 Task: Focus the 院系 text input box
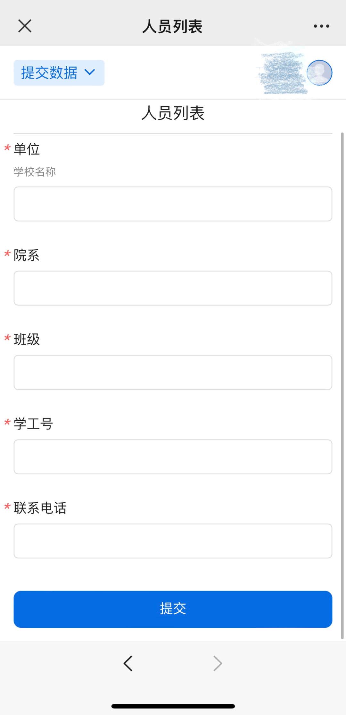click(x=173, y=288)
